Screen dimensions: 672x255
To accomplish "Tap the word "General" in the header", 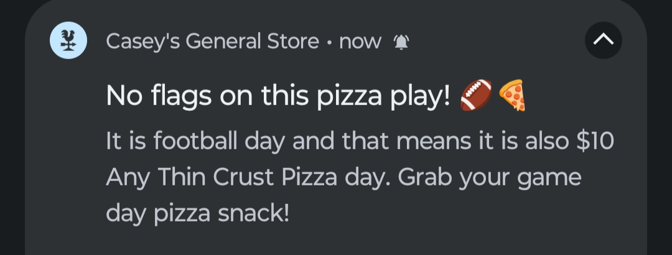I will [218, 42].
